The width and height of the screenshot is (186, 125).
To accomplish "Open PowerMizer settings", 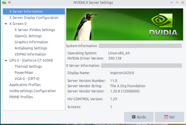I will click(x=34, y=73).
